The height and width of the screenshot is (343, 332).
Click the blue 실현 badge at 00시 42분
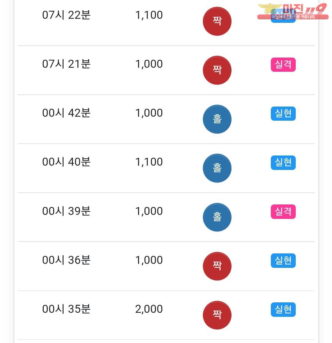283,114
